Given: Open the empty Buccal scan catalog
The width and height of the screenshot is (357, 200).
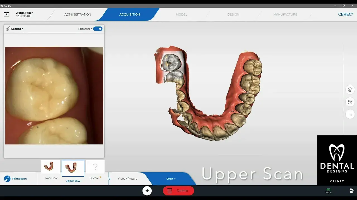Looking at the screenshot, I should coord(95,167).
